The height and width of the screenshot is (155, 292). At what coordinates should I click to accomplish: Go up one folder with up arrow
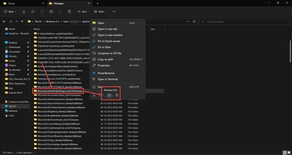pos(22,22)
